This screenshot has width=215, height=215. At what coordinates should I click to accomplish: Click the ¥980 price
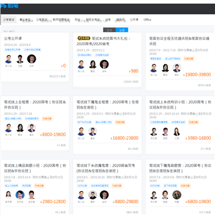[134, 71]
